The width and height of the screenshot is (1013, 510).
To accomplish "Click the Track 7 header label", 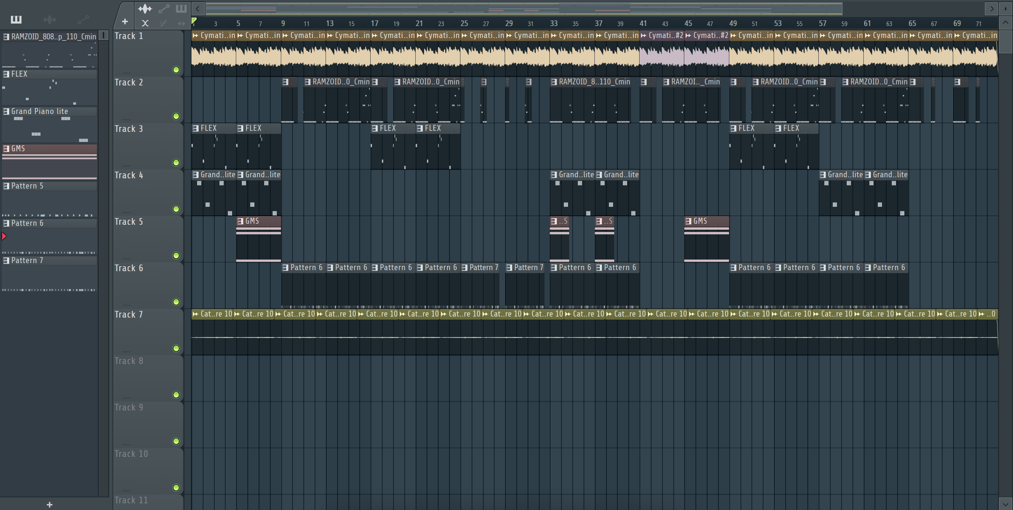I will [x=128, y=314].
